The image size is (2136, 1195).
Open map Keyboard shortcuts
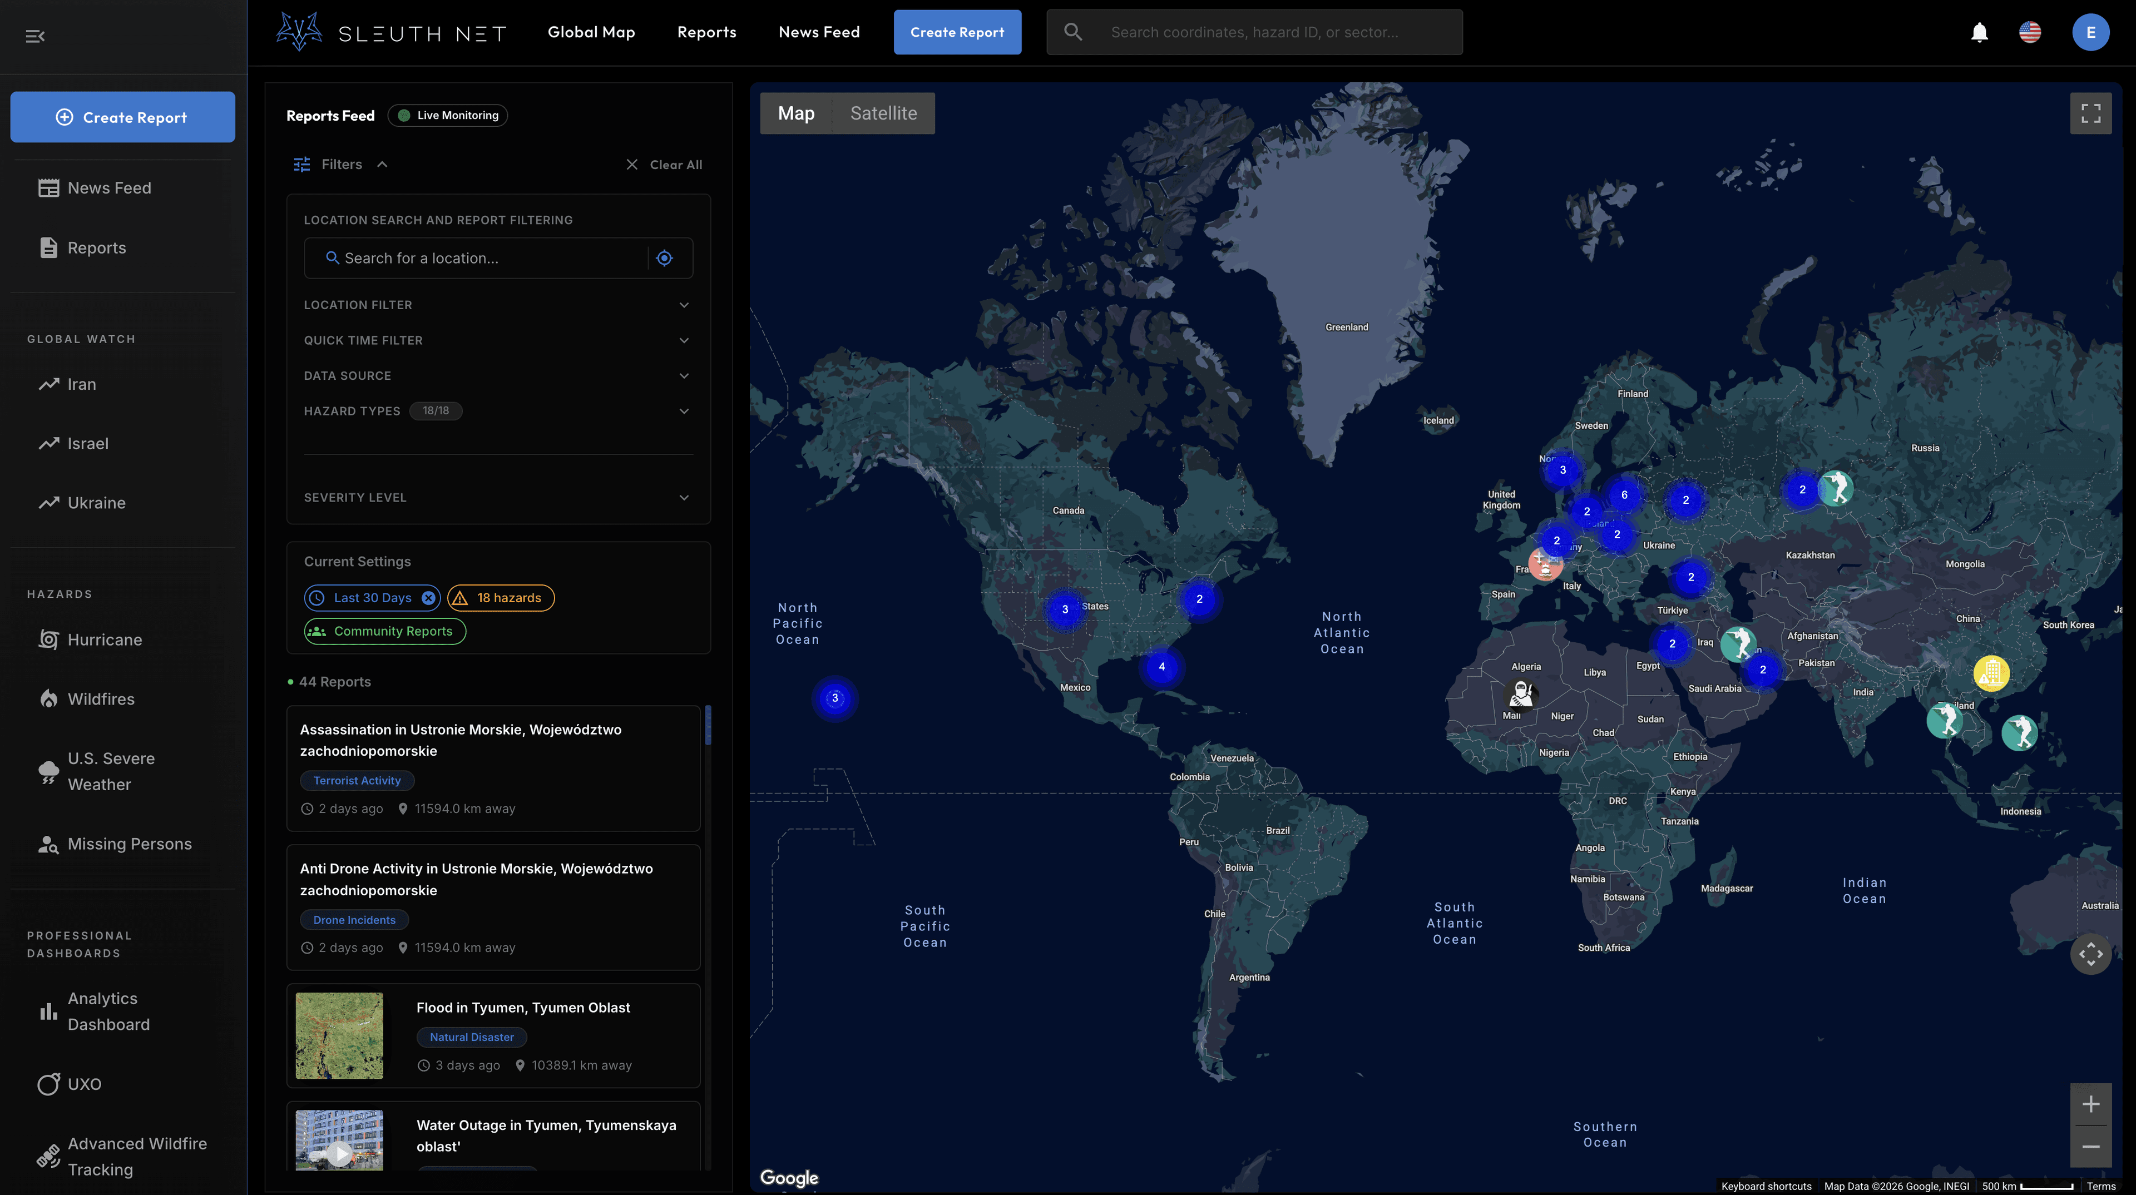pyautogui.click(x=1766, y=1186)
